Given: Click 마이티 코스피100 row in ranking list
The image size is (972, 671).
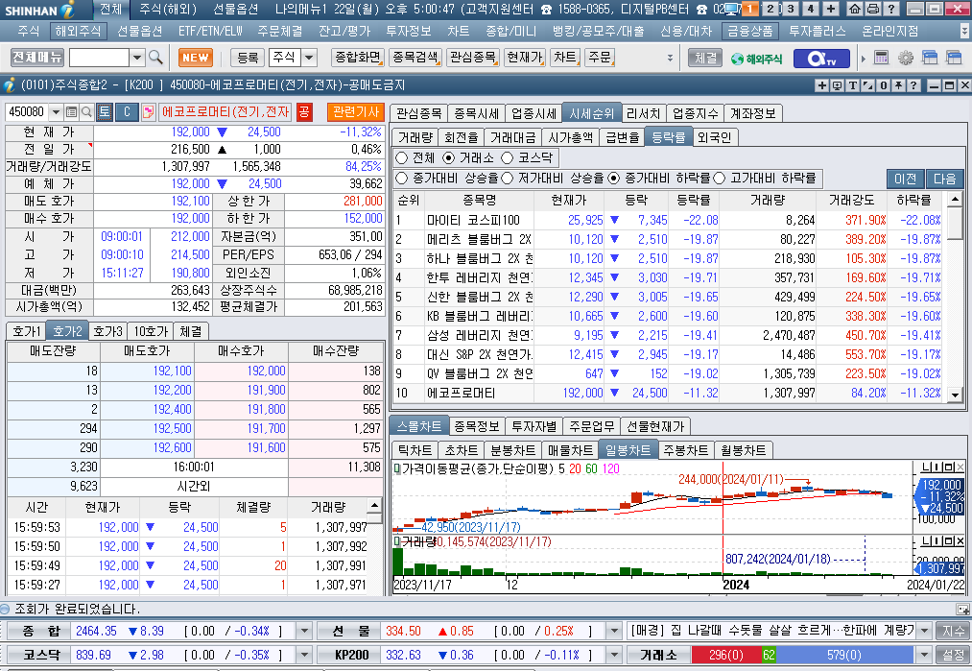Looking at the screenshot, I should click(x=670, y=220).
